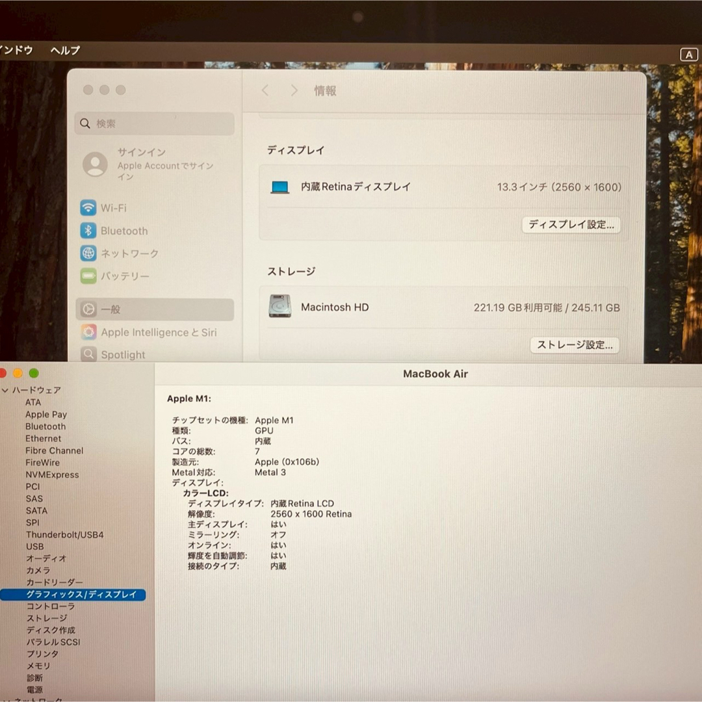Click the green battery icon beside バッテリー
This screenshot has height=702, width=702.
pos(88,276)
